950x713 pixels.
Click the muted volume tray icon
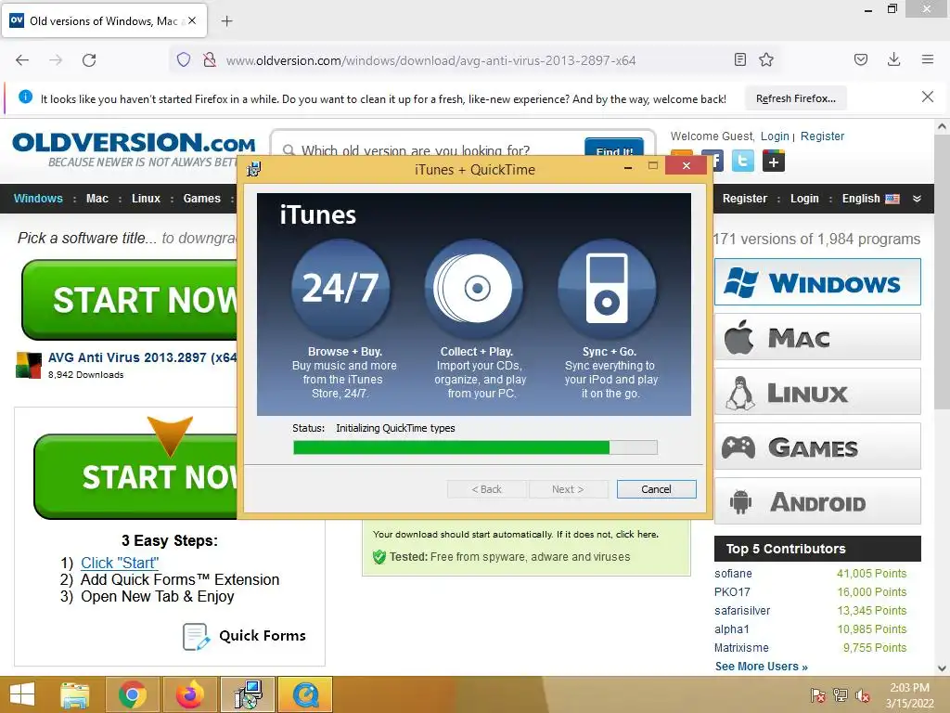pyautogui.click(x=863, y=695)
